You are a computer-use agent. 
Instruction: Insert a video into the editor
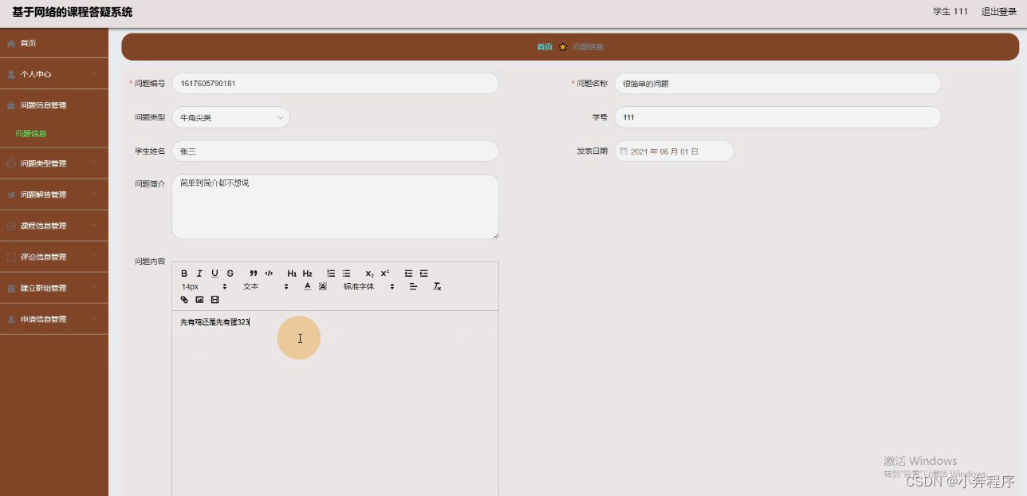[x=214, y=300]
